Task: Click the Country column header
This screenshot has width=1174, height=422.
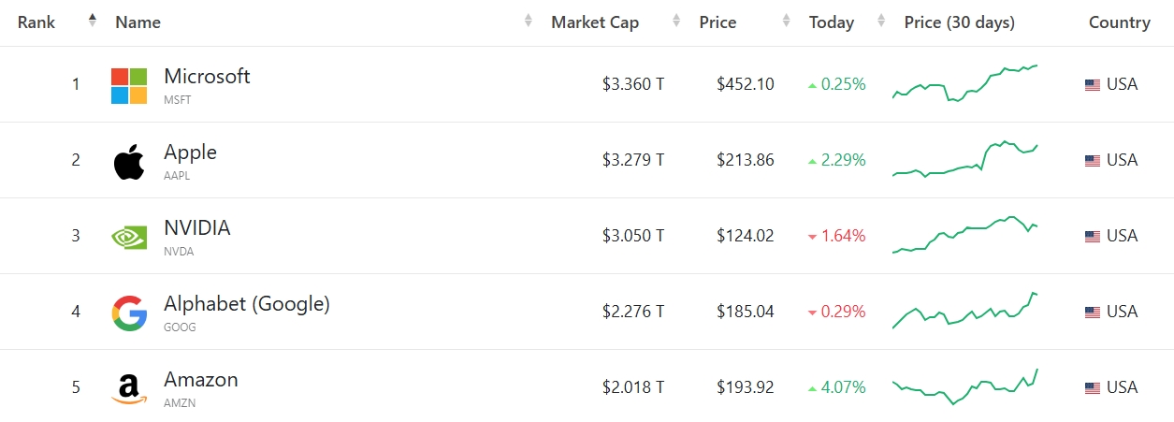Action: (1119, 22)
